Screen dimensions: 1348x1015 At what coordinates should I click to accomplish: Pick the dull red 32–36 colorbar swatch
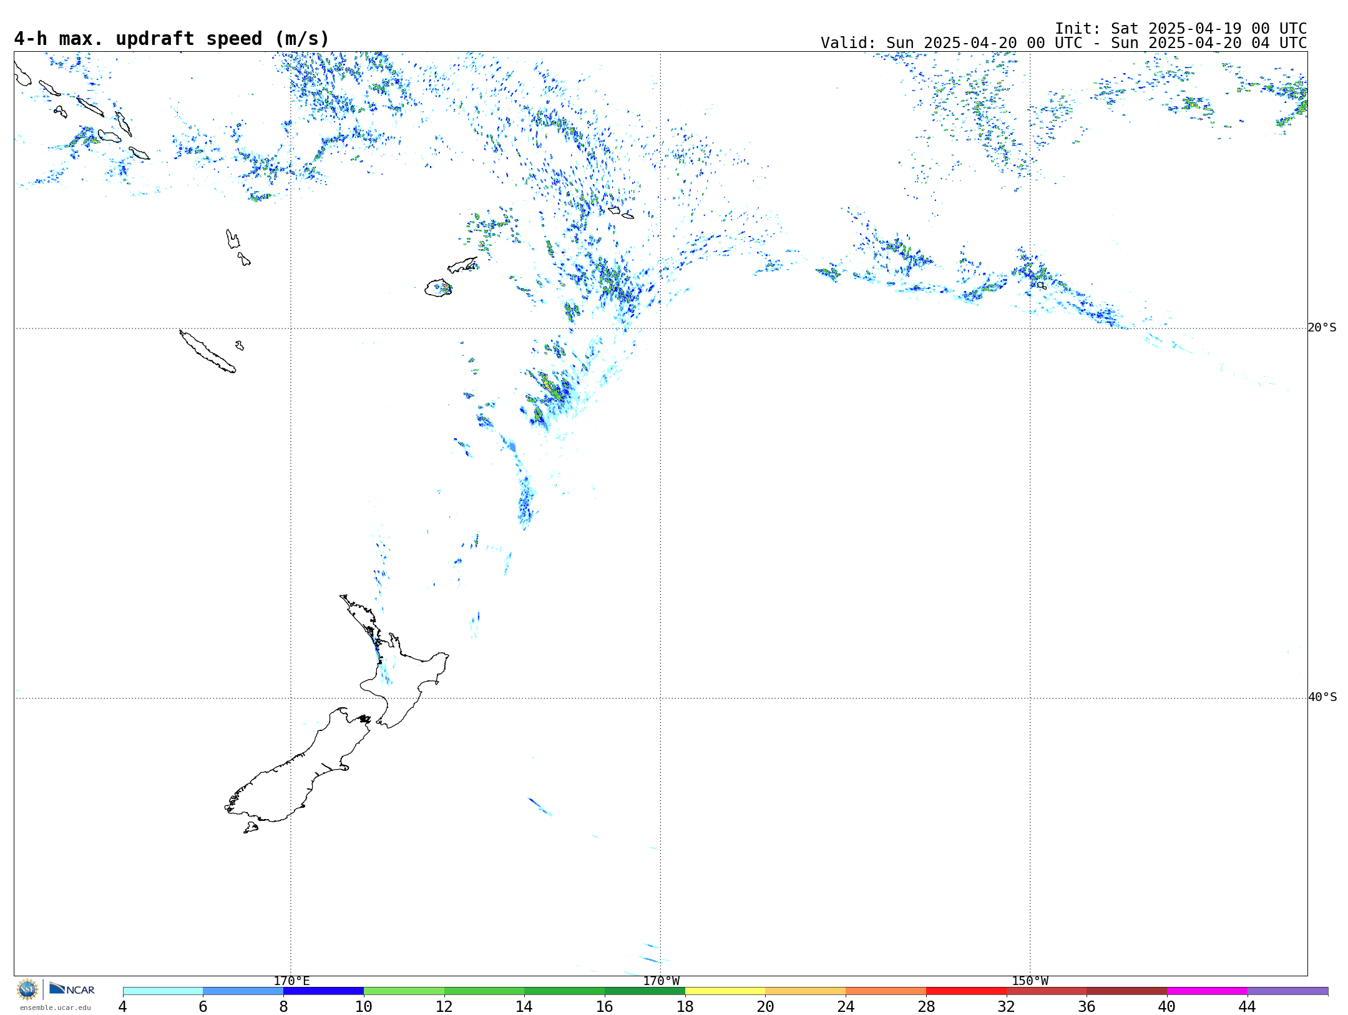pyautogui.click(x=1047, y=991)
